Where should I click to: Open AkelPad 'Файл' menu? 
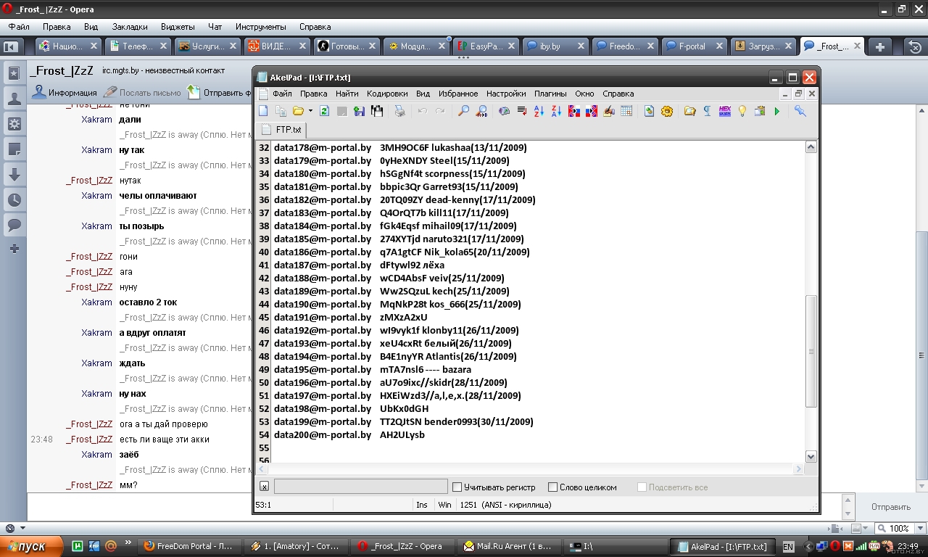pos(282,94)
